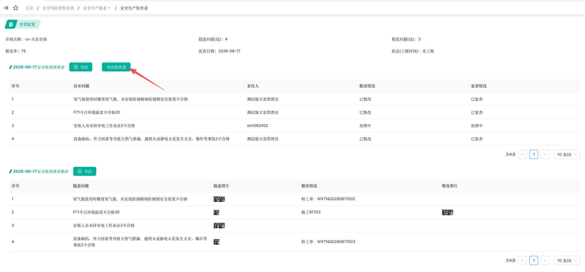Click the 导出检查表 button
Viewport: 585px width, 272px height.
(116, 67)
